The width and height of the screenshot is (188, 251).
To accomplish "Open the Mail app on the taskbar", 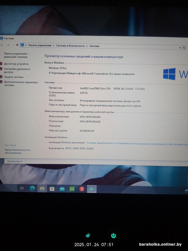I will (62, 189).
